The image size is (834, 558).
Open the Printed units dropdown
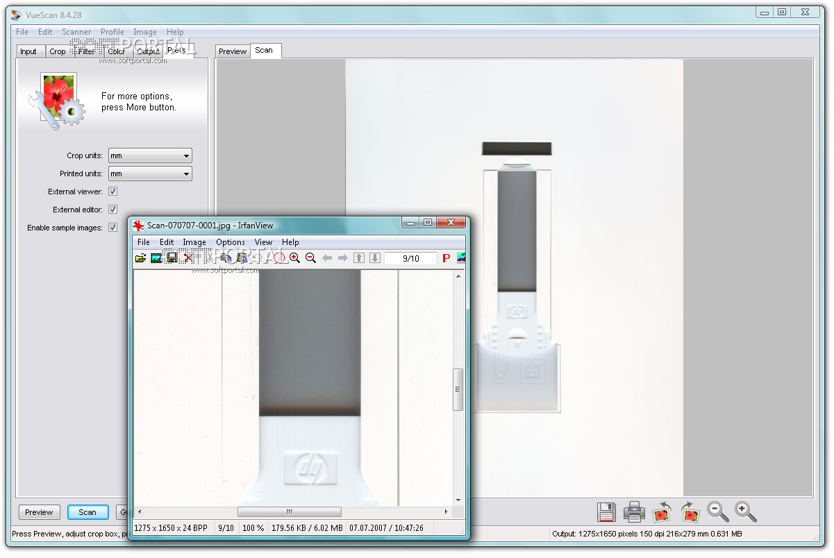150,174
